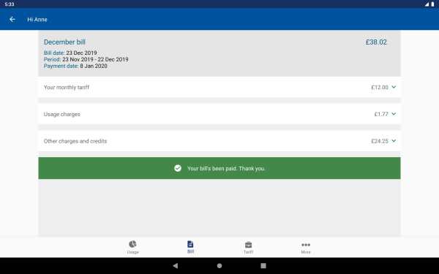The height and width of the screenshot is (274, 439).
Task: Select the Usage tab label
Action: pyautogui.click(x=132, y=252)
